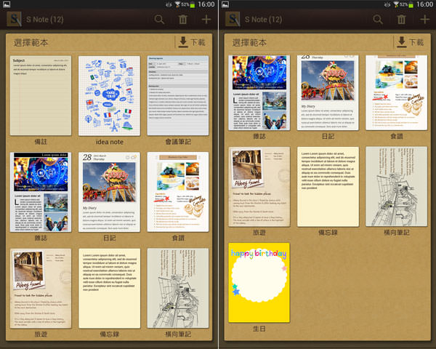Open the 會議筆記 meeting notes template
Screen dimensions: 436x349
click(x=177, y=95)
